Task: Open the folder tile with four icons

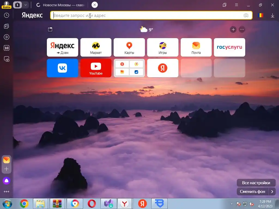Action: [129, 68]
